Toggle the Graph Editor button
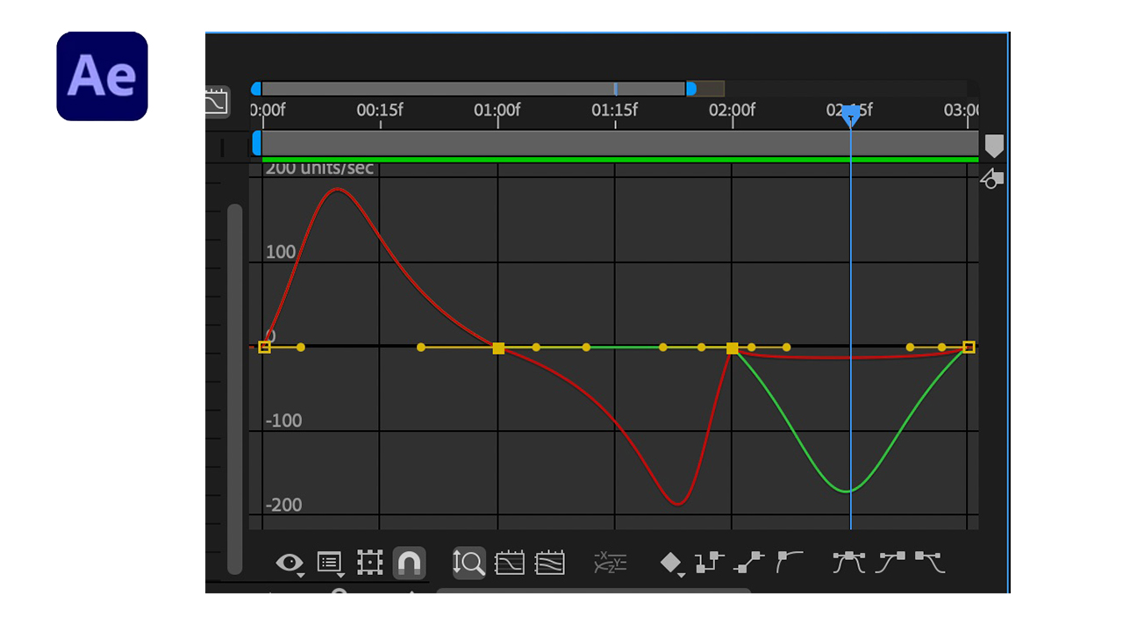Viewport: 1123px width, 632px height. [x=216, y=103]
